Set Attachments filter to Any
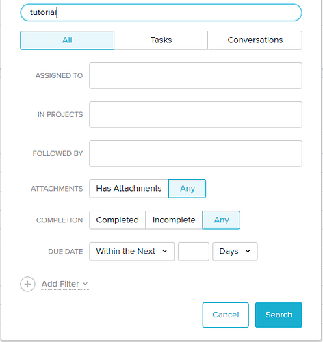 click(188, 189)
